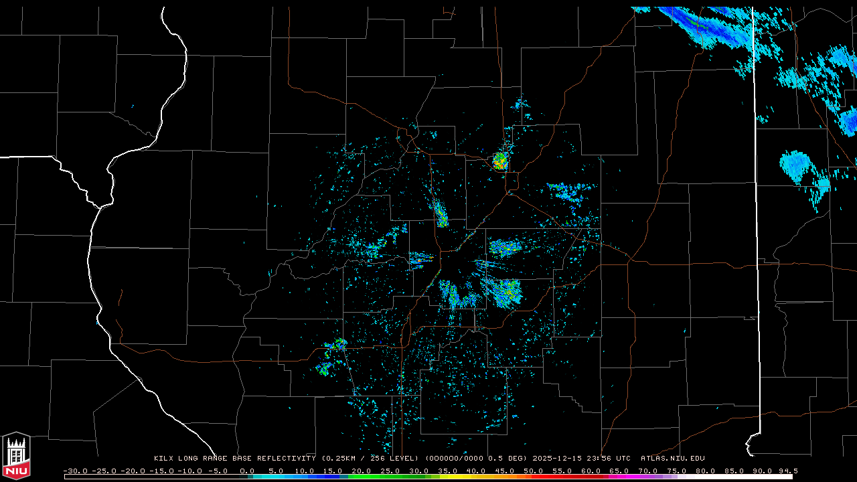The height and width of the screenshot is (482, 857).
Task: Click the 50.0 value on the scale
Action: [x=533, y=471]
